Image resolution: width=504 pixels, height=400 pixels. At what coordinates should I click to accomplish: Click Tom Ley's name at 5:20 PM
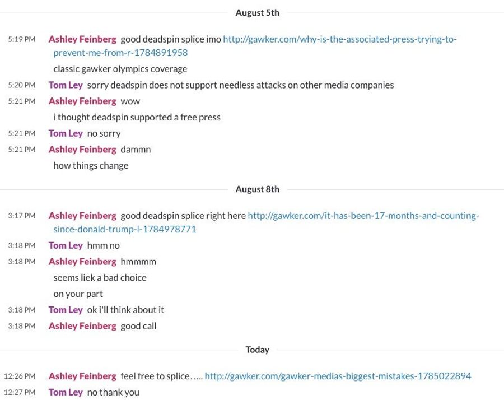[x=66, y=85]
